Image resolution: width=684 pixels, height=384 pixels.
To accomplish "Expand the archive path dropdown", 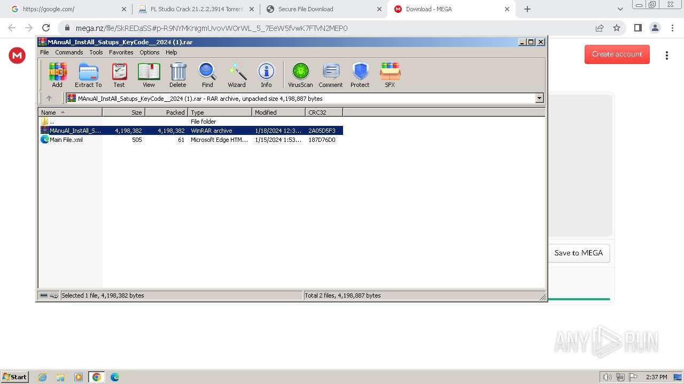I will click(x=539, y=98).
